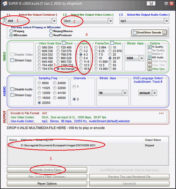The height and width of the screenshot is (189, 176).
Task: Open Other Opts icon
Action: [x=150, y=69]
